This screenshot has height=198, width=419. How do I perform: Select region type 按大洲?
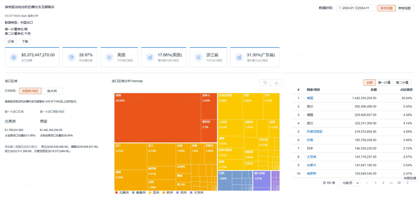click(52, 91)
